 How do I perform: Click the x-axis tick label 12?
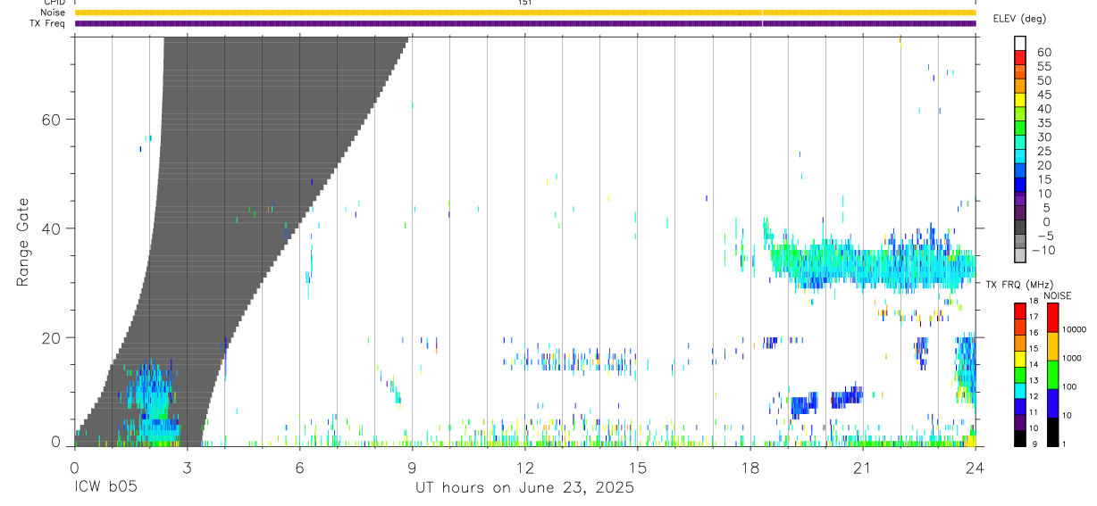(524, 469)
